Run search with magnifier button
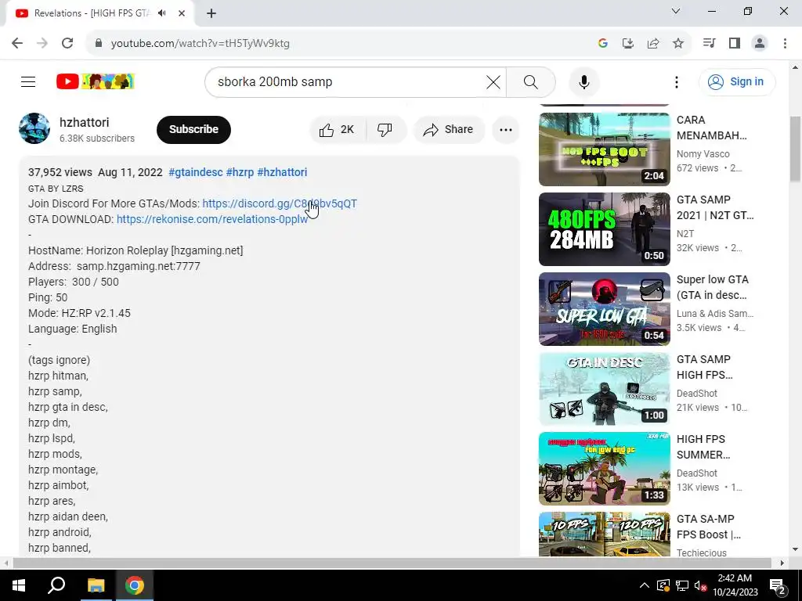Screen dimensions: 802x601 (x=530, y=81)
